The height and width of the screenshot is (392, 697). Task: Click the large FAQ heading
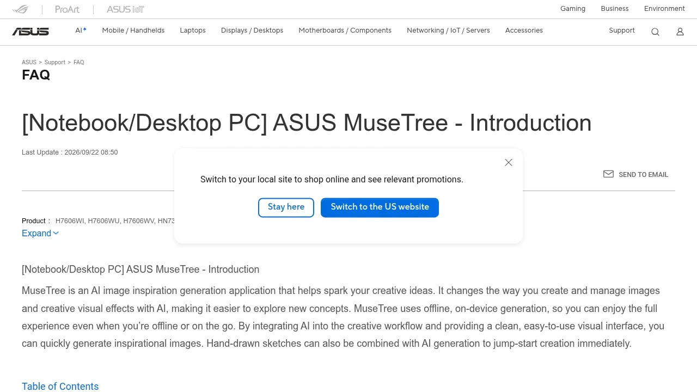(x=36, y=75)
